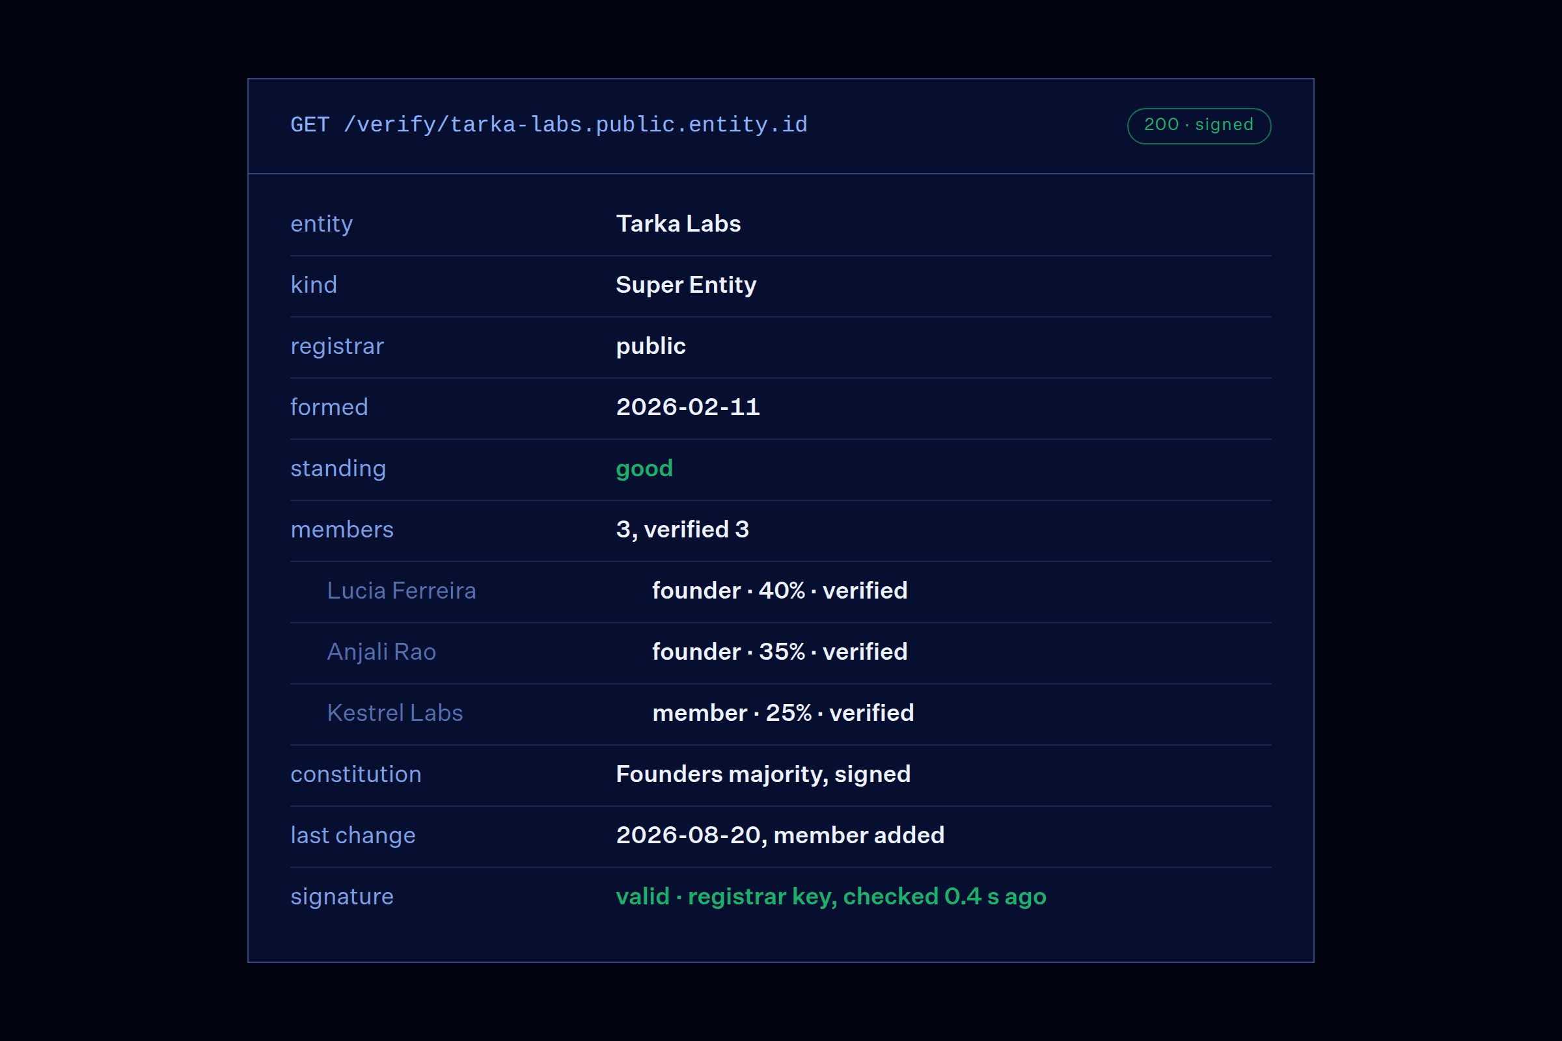Viewport: 1562px width, 1041px height.
Task: Click the 'registrar' field label
Action: pyautogui.click(x=336, y=347)
